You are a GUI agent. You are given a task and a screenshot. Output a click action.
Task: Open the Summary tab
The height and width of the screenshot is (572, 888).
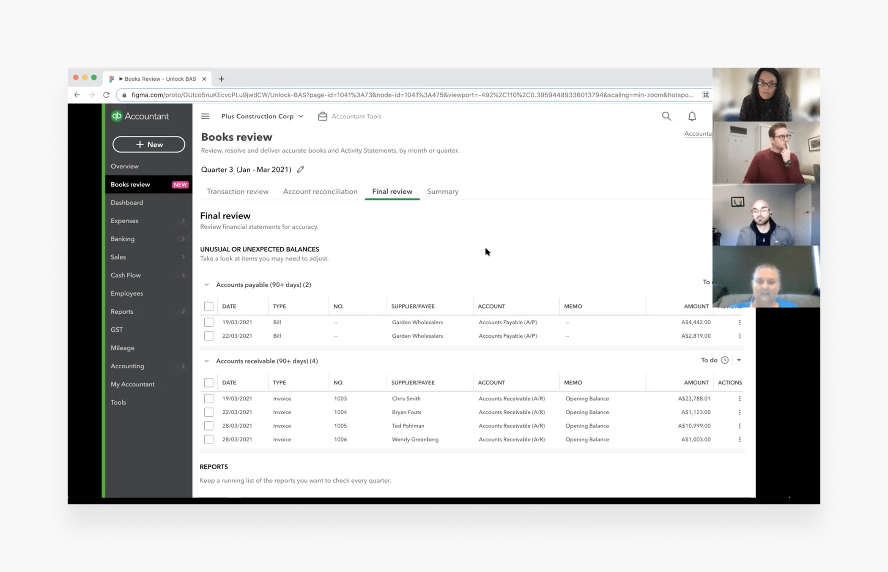[442, 192]
